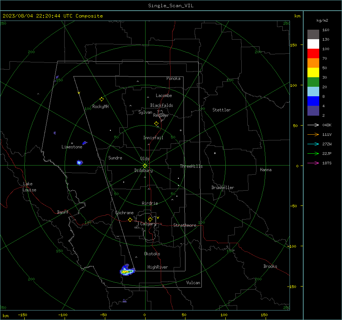Viewport: 342px width, 320px height.
Task: Click the Okotoks town label
Action: (x=152, y=254)
